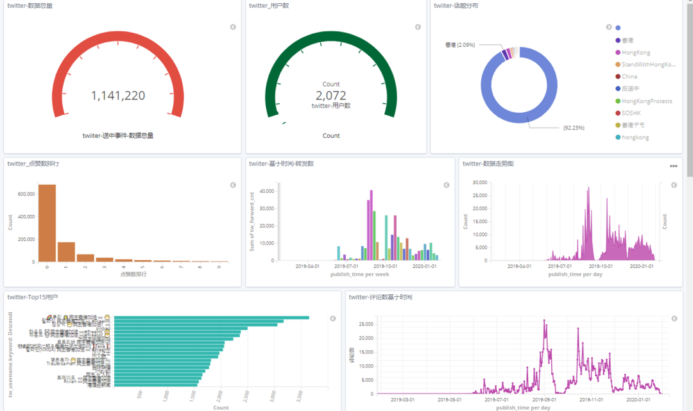Click the panel title twitter_用户数
Screen dimensions: 693x411
269,6
